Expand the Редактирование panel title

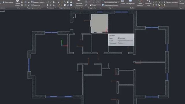pos(65,8)
